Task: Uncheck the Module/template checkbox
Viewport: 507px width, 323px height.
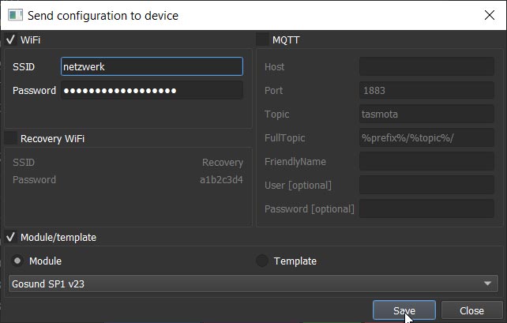Action: (11, 238)
